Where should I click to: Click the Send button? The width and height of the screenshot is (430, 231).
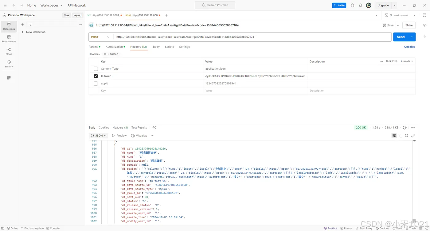coord(401,37)
